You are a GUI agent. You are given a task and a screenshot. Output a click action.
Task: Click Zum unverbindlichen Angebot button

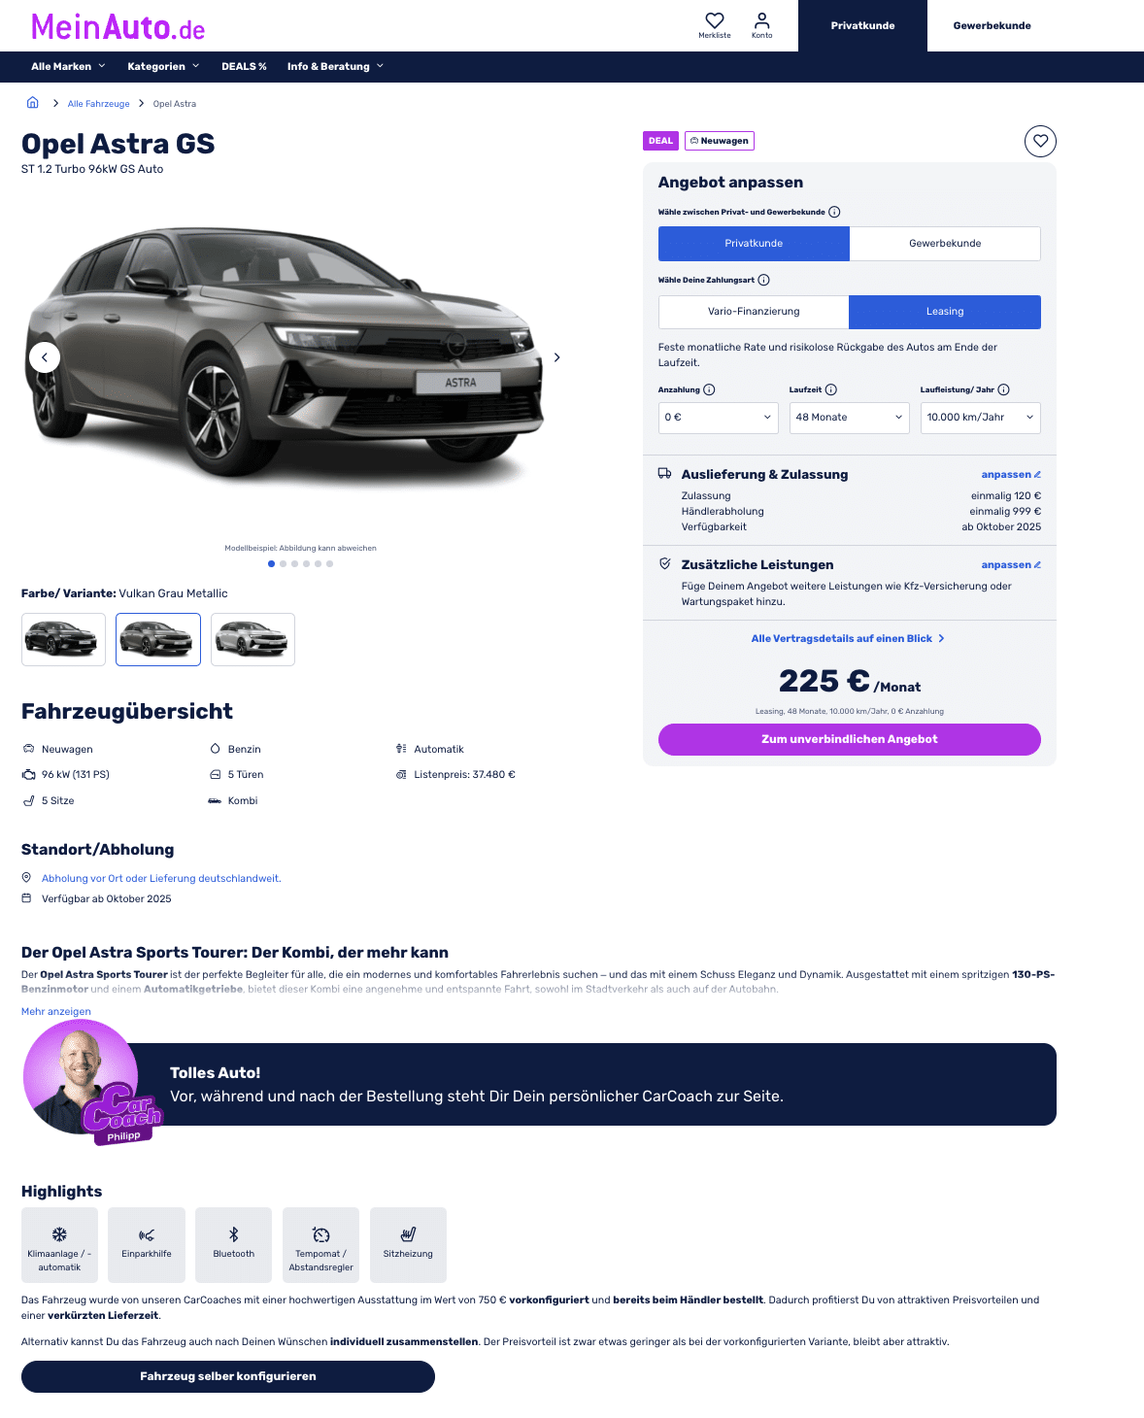[x=850, y=739]
